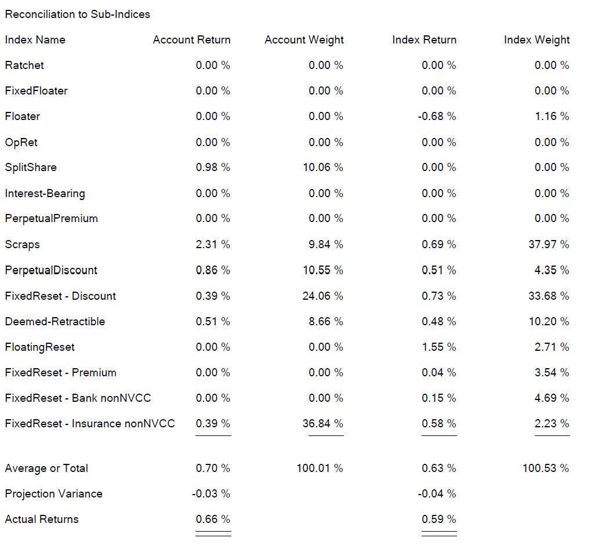Click the 'FixedReset - Insurance nonNVCC' label
The width and height of the screenshot is (606, 545).
(x=90, y=424)
